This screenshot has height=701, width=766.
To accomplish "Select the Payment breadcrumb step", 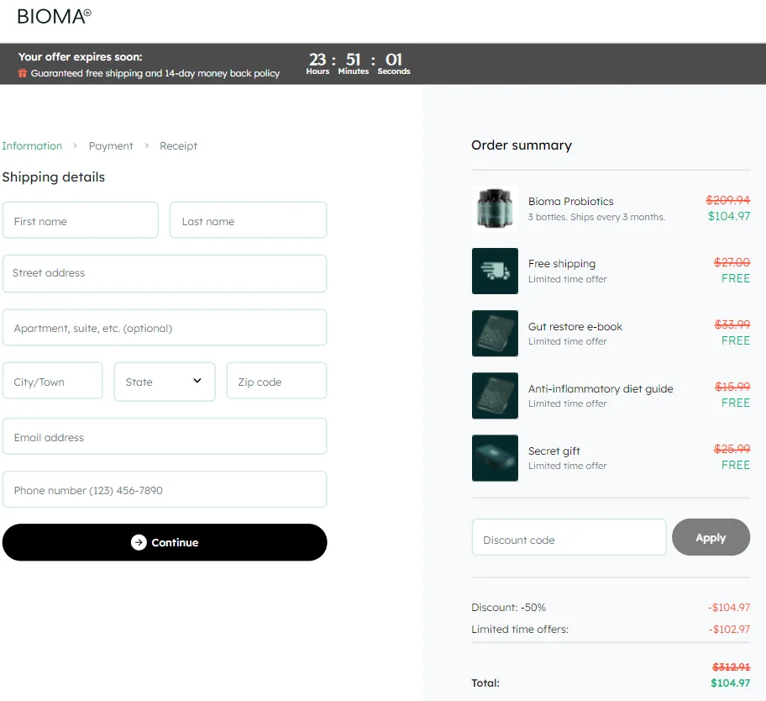I will (x=110, y=145).
